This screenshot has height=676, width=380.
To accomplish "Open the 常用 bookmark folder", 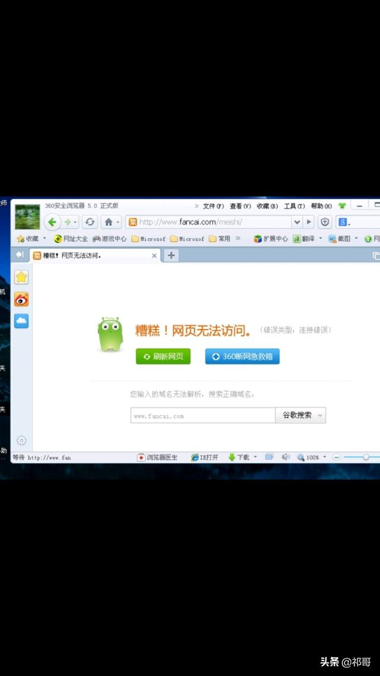I will (x=220, y=238).
